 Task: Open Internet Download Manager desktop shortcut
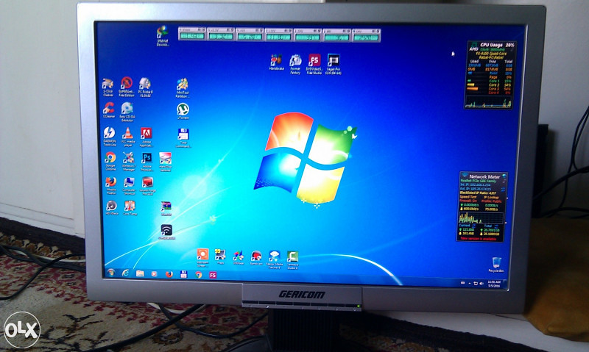pos(163,36)
